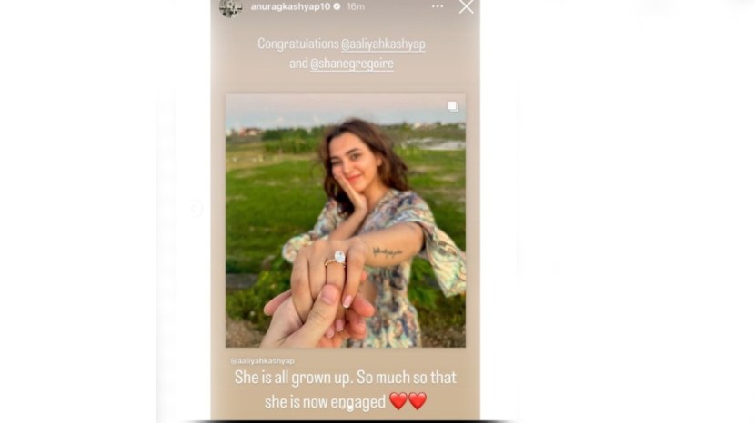The height and width of the screenshot is (423, 755).
Task: Click the anuragkashyap10 profile avatar
Action: (x=230, y=7)
